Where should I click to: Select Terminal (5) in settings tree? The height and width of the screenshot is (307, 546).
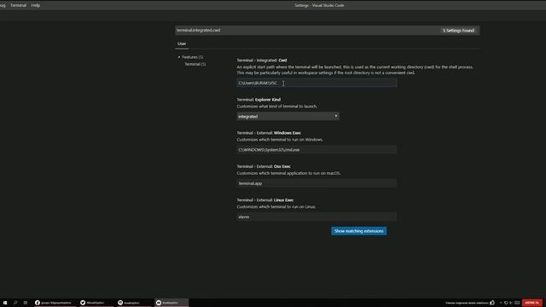coord(195,64)
